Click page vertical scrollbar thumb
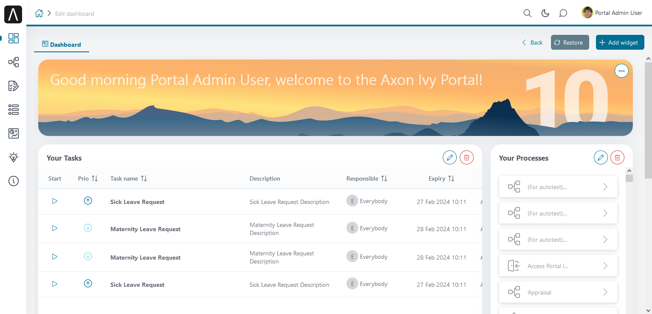Viewport: 652px width, 314px height. [648, 120]
